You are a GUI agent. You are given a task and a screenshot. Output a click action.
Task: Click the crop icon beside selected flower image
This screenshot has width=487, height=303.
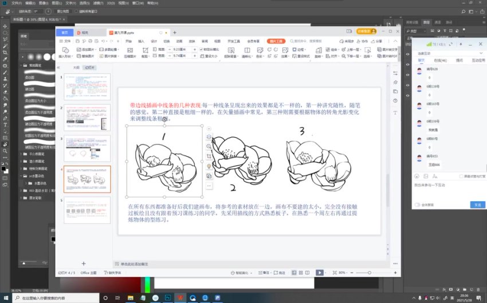(209, 156)
